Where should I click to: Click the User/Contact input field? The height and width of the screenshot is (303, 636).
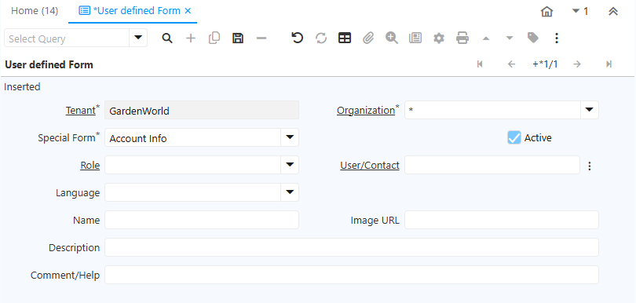[x=492, y=165]
